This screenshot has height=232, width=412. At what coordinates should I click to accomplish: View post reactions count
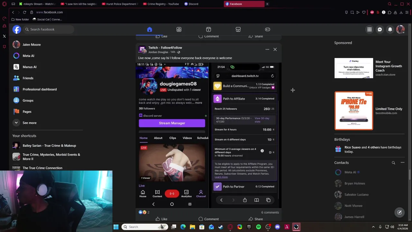pos(144,212)
